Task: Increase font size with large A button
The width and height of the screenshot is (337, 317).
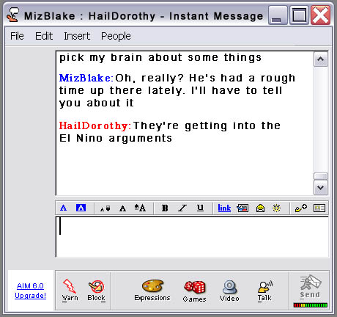Action: (140, 208)
